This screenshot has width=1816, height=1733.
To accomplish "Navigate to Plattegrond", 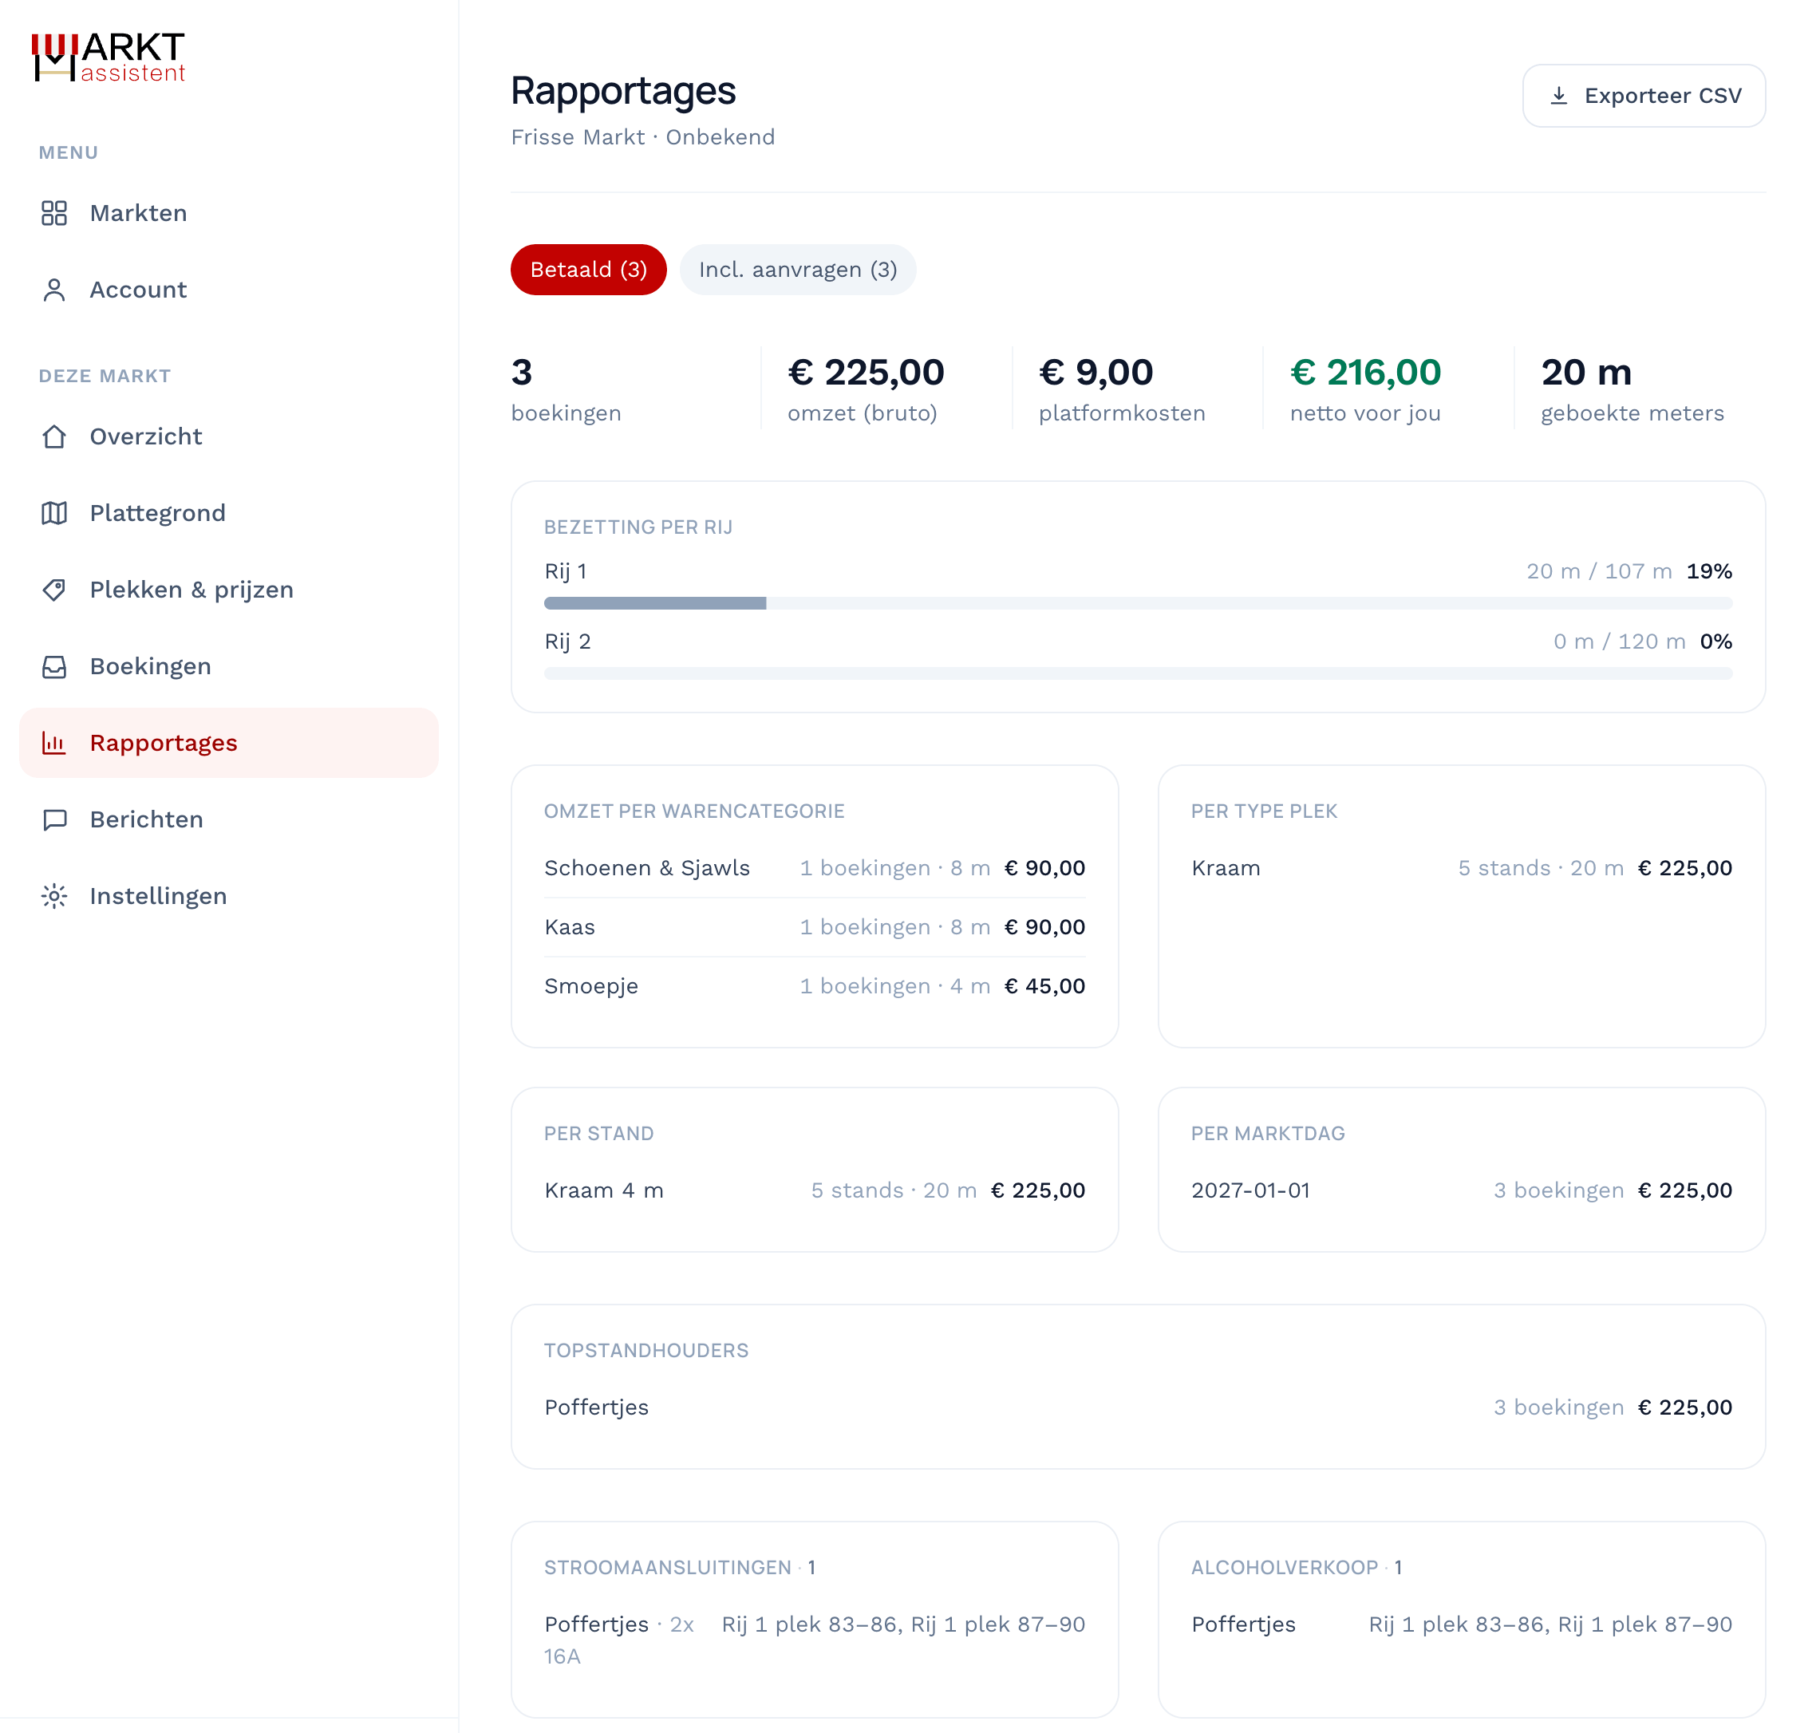I will 229,514.
